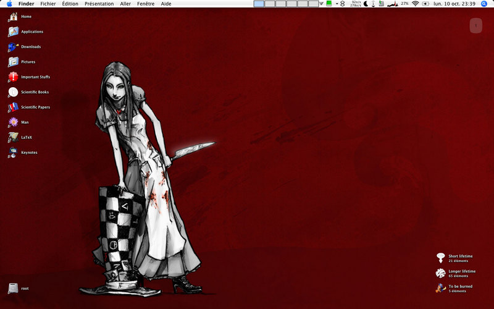Open the Wi-Fi status menu
This screenshot has height=309, width=494.
coord(415,4)
